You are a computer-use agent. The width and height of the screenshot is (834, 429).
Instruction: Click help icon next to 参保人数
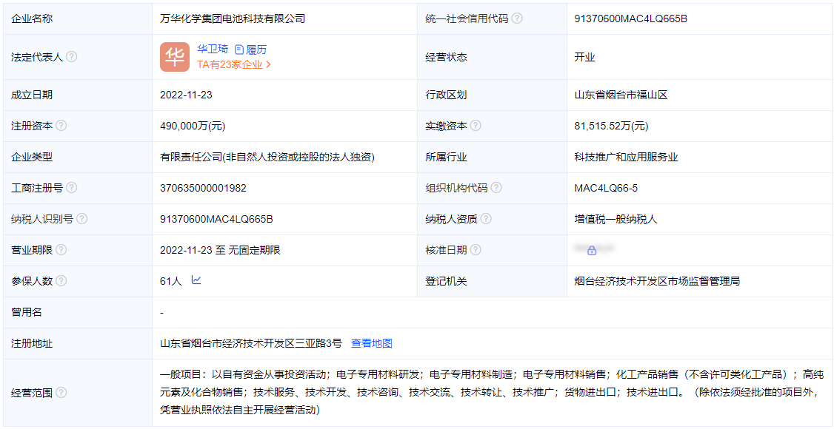pyautogui.click(x=61, y=281)
